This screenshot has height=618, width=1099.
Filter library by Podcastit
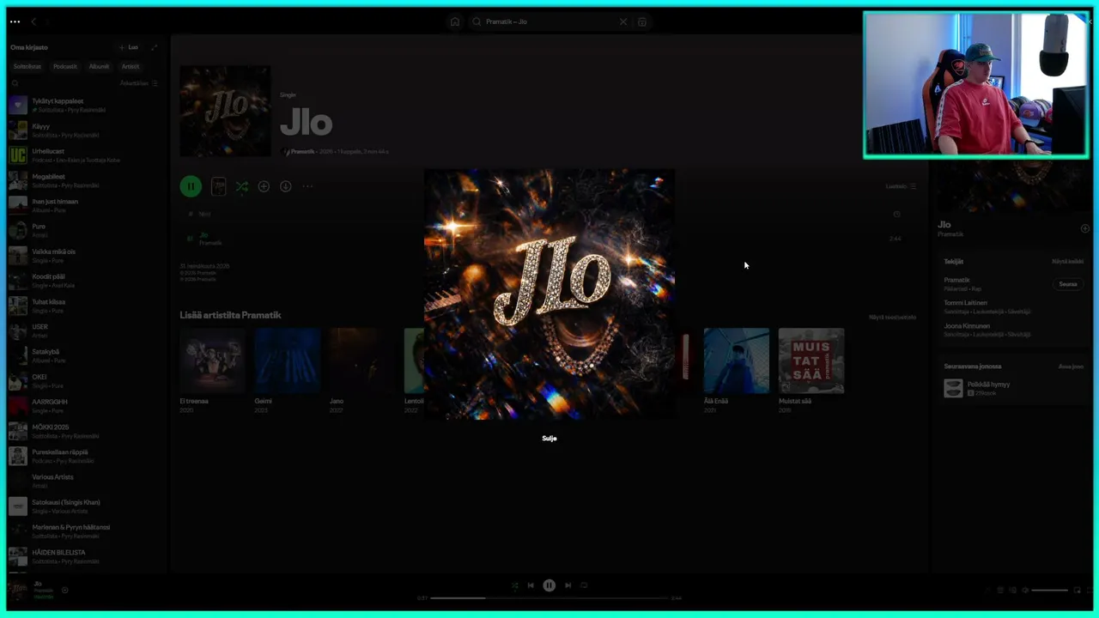pyautogui.click(x=65, y=66)
